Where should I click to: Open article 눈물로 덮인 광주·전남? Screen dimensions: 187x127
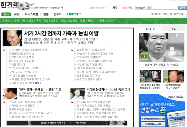pos(88,76)
